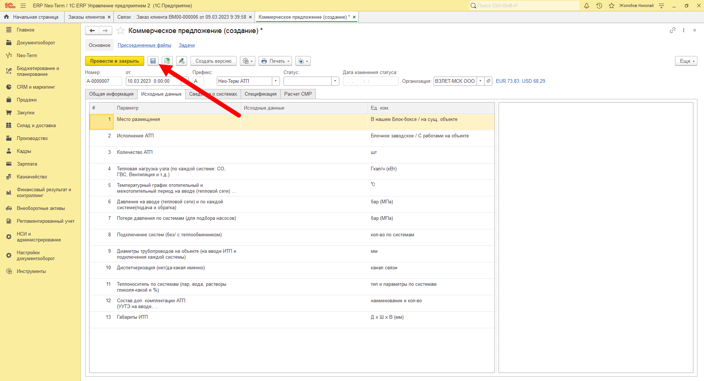Image resolution: width=704 pixels, height=381 pixels.
Task: Save the document with the diskette icon
Action: (153, 61)
